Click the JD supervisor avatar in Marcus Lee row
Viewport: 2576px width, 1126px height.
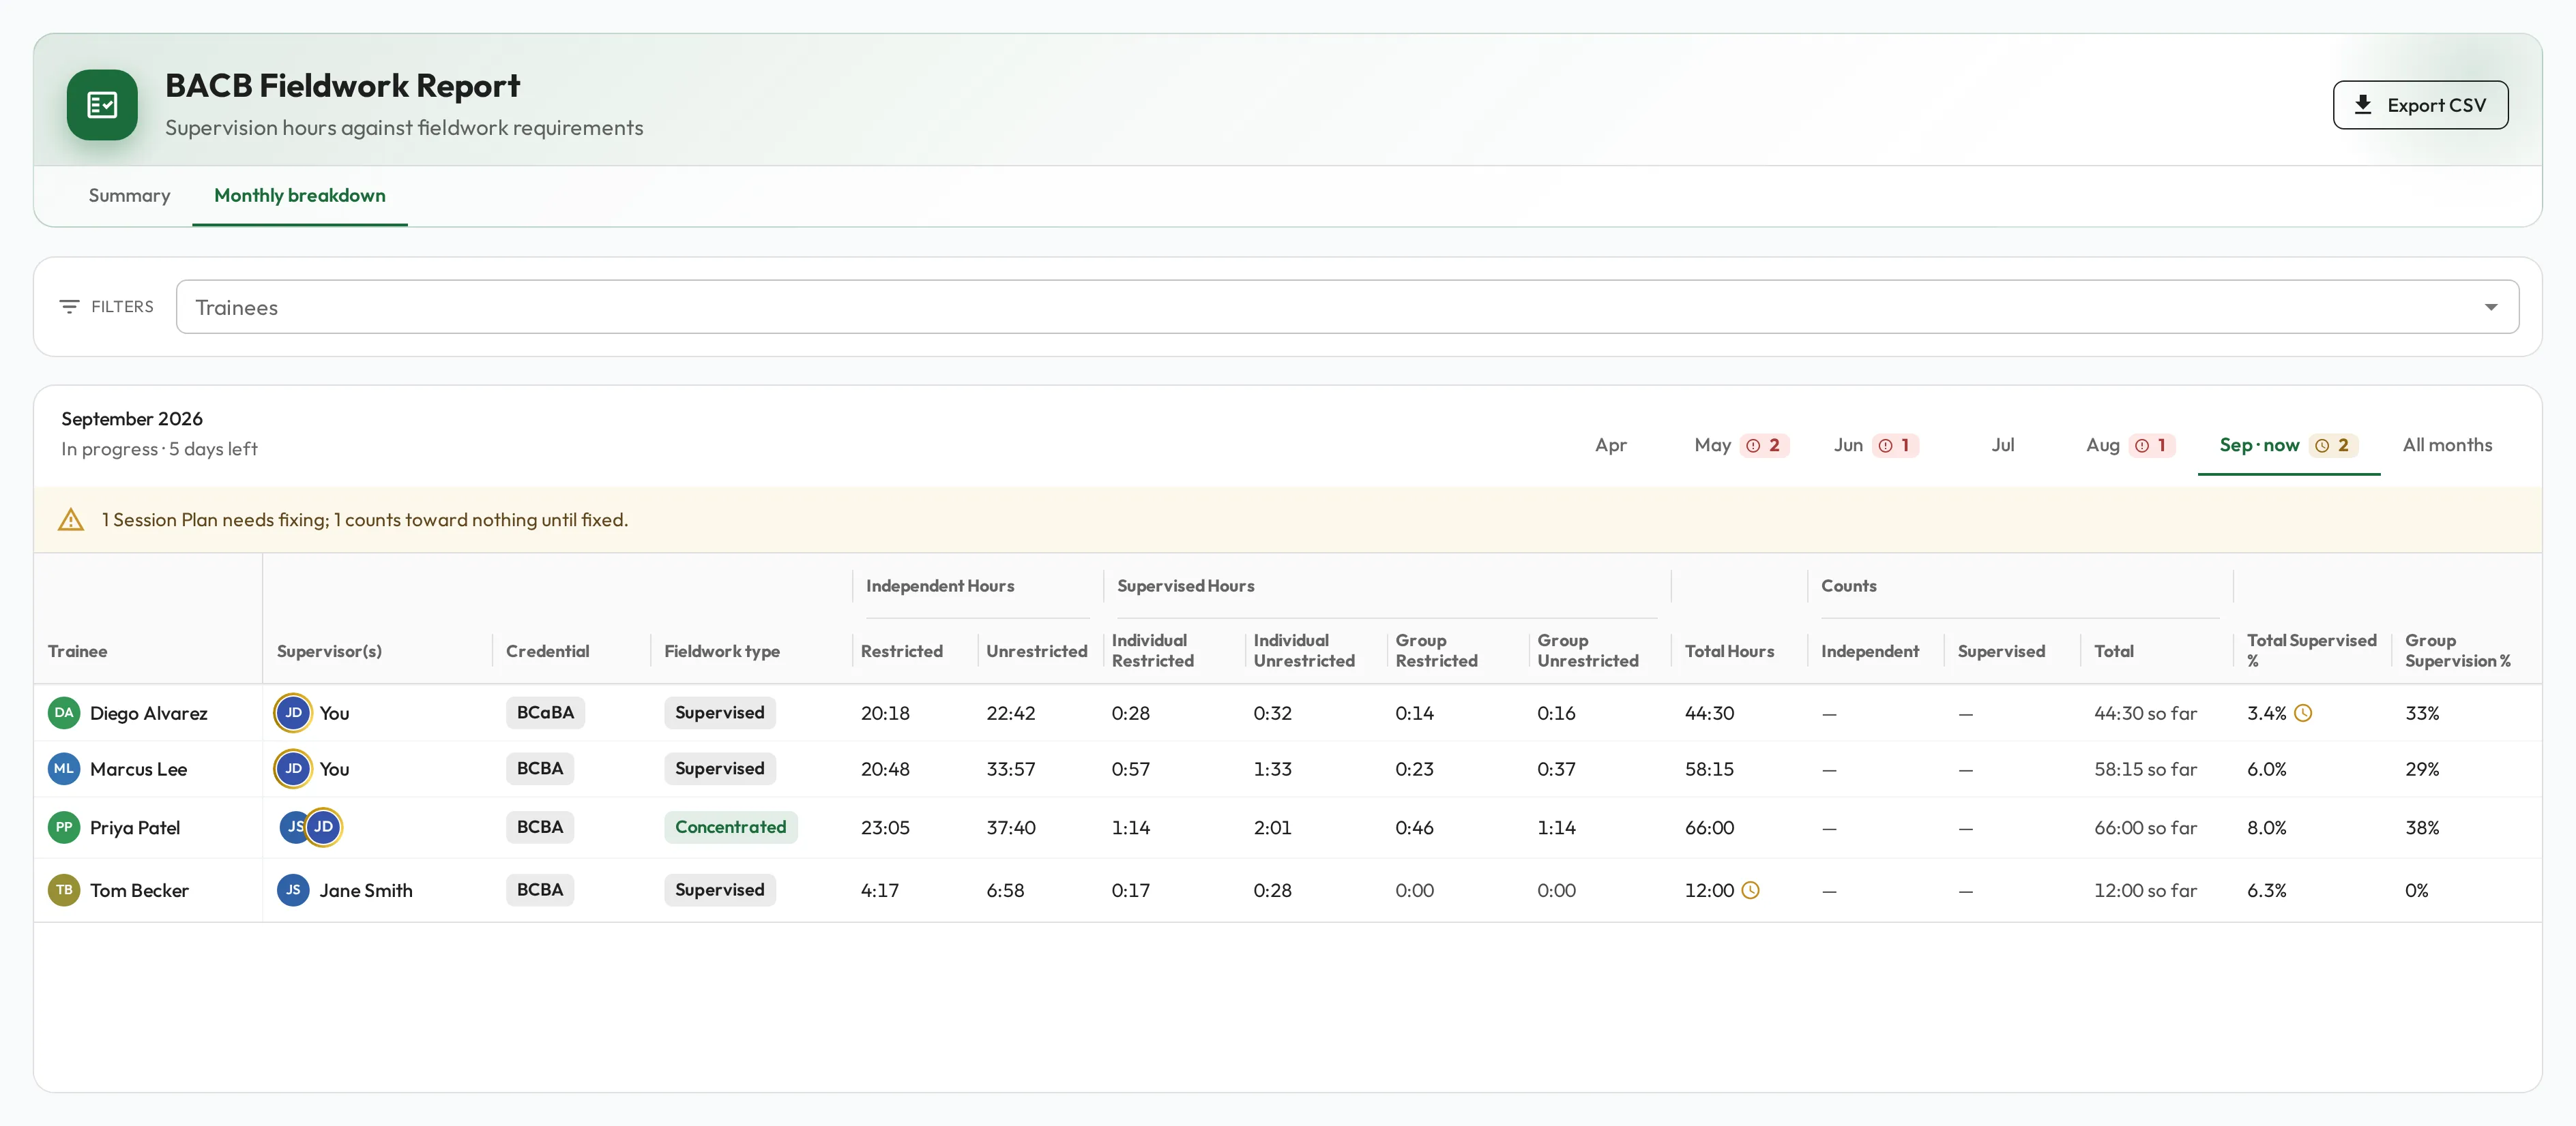293,770
